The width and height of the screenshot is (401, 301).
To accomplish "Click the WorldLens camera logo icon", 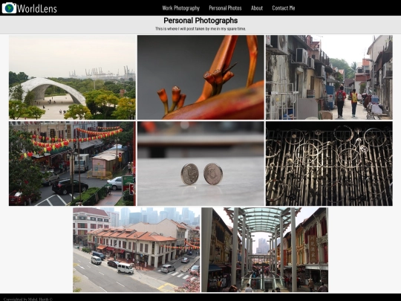I will 9,8.
